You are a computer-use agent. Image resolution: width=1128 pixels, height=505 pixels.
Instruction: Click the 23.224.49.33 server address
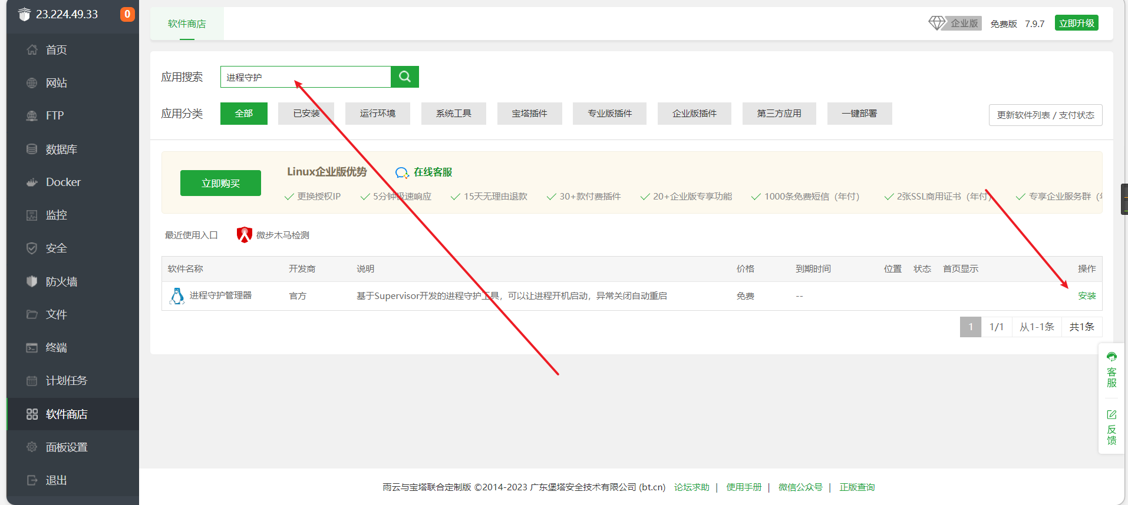click(67, 14)
